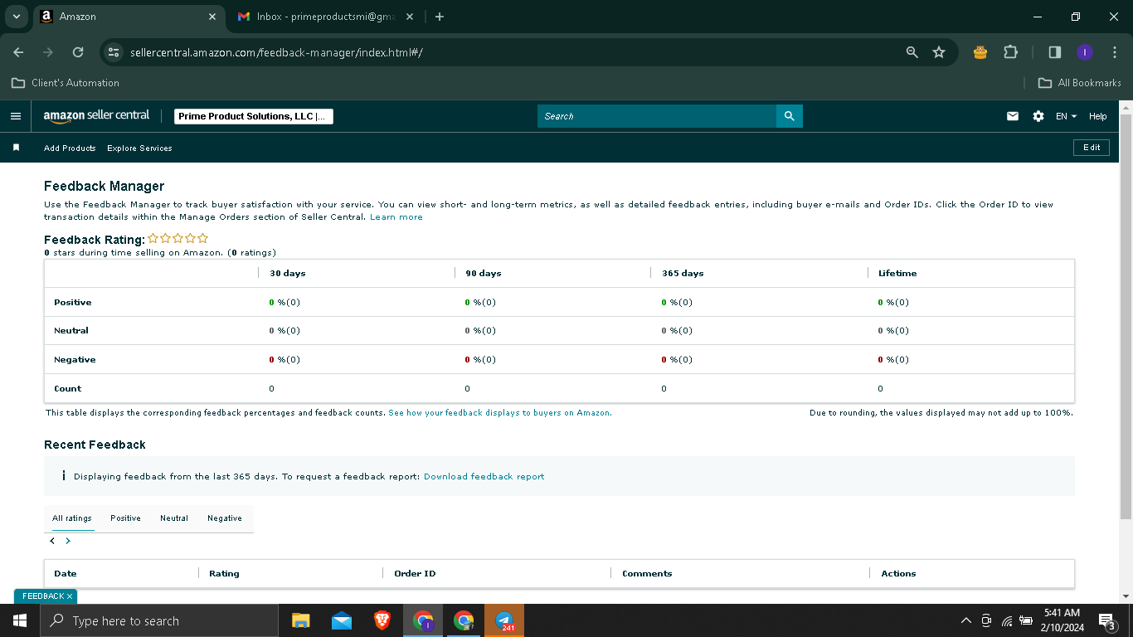Click the browser back arrow

point(18,52)
